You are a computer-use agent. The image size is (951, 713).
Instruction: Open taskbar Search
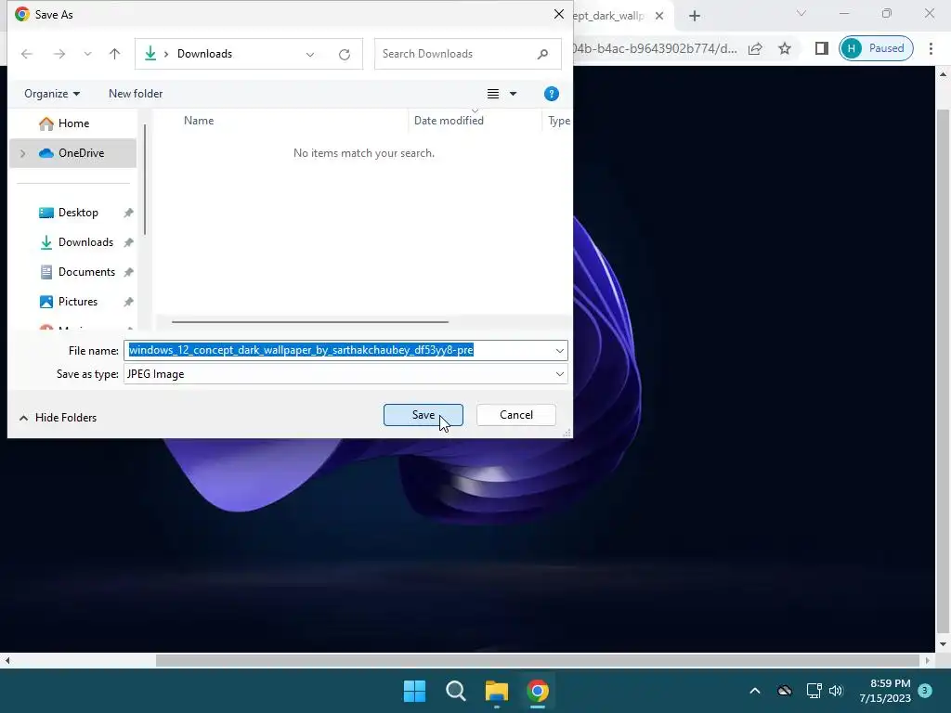coord(455,691)
